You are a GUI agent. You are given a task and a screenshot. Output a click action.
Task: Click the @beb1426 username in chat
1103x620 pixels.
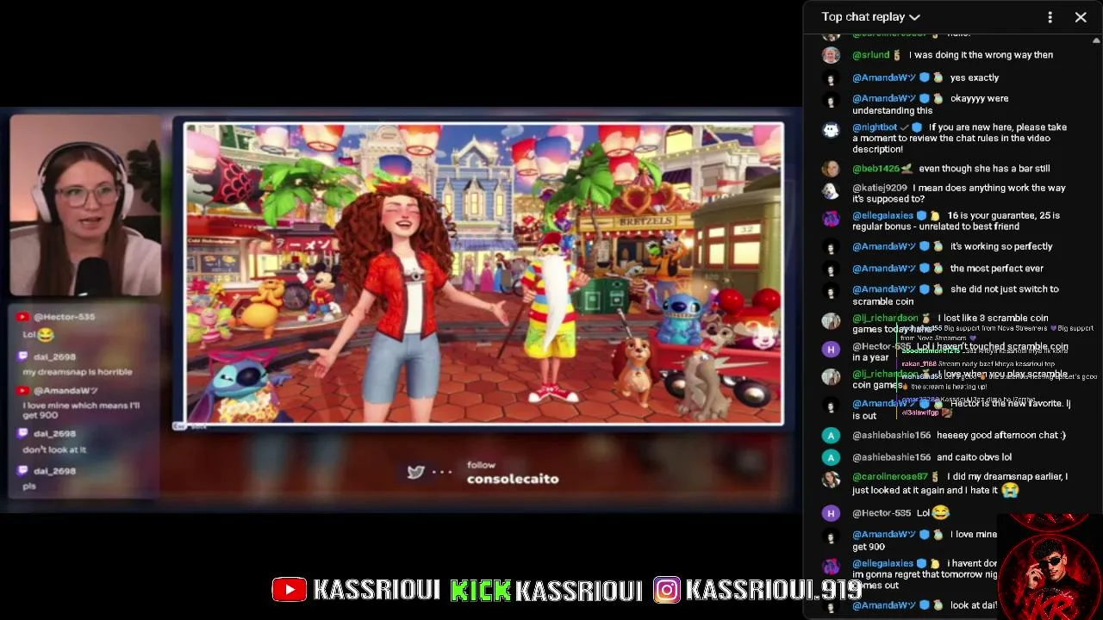876,169
